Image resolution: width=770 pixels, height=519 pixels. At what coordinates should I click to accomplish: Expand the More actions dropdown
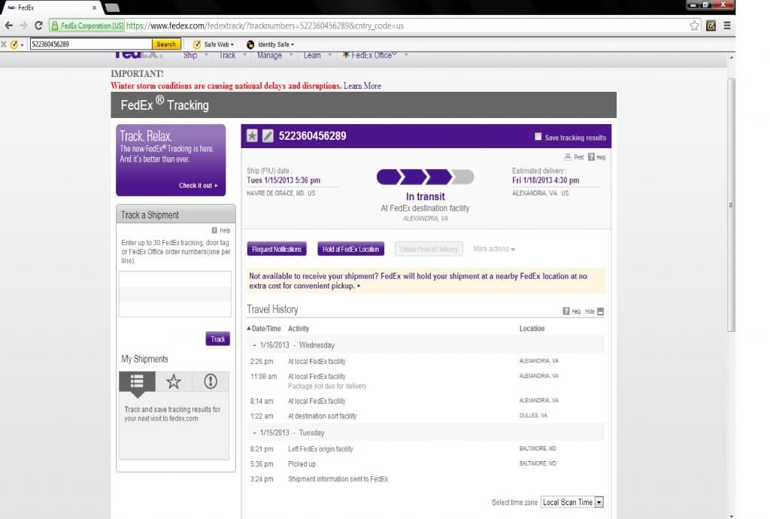[494, 249]
